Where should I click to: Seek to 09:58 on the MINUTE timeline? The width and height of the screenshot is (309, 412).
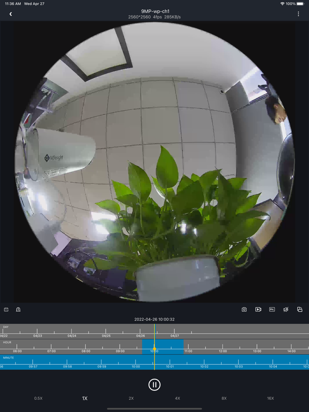click(68, 366)
